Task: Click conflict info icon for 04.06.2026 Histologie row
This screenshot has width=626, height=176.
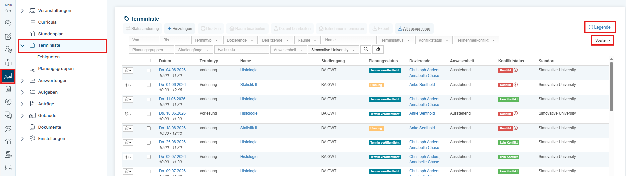Action: pos(516,70)
